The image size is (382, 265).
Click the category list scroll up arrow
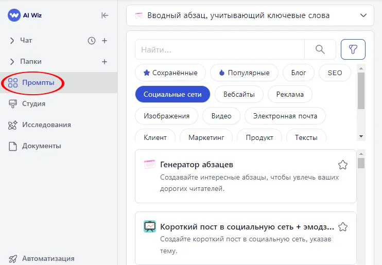361,68
